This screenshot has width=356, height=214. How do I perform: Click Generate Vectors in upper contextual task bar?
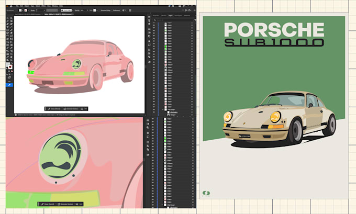[x=71, y=109]
